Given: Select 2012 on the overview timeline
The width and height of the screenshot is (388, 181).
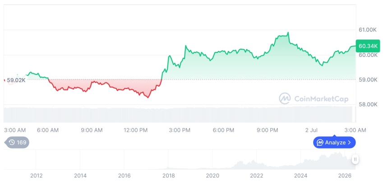Looking at the screenshot, I should pyautogui.click(x=36, y=176).
